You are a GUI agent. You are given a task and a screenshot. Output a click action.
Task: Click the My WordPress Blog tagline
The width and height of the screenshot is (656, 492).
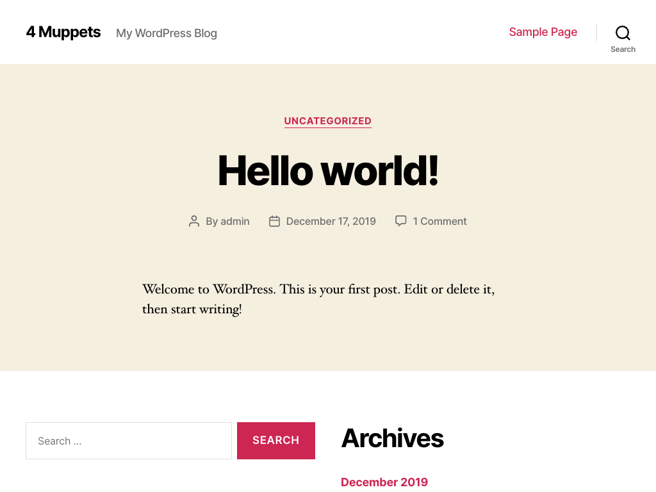167,33
